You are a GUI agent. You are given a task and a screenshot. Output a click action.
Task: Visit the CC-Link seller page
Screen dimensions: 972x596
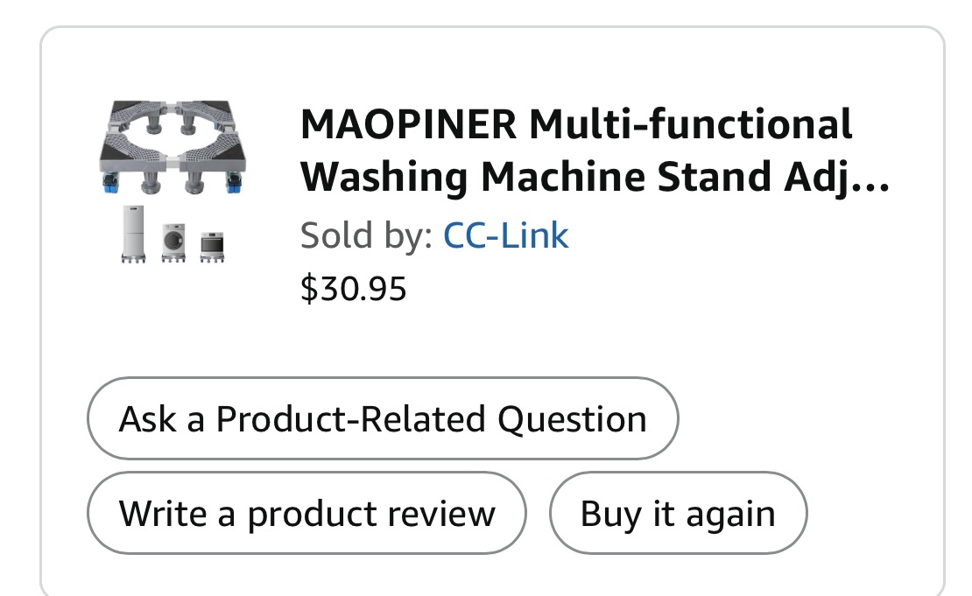coord(506,235)
